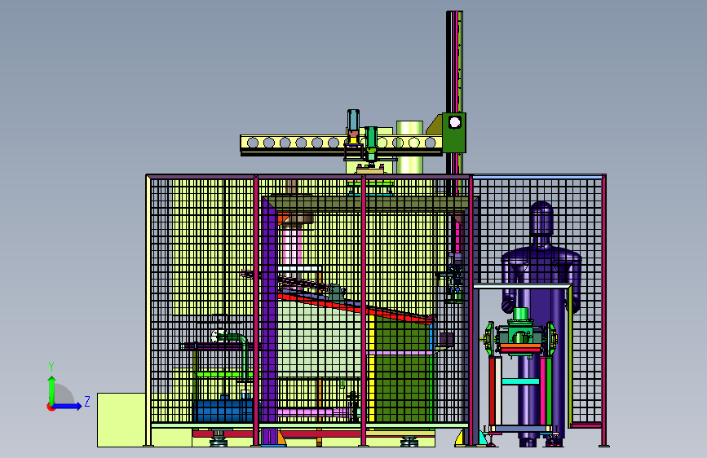Image resolution: width=707 pixels, height=458 pixels.
Task: Select the teal actuator cylinder above the beam
Action: 353,120
